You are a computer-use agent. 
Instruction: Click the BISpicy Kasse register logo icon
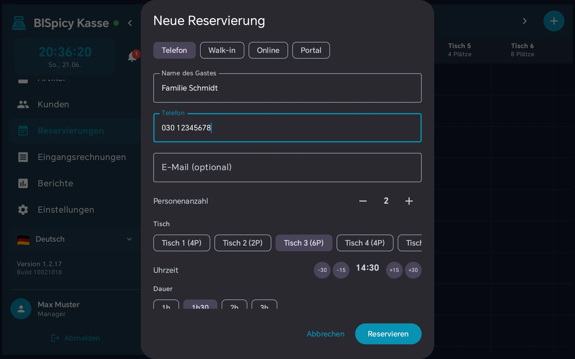pyautogui.click(x=19, y=23)
